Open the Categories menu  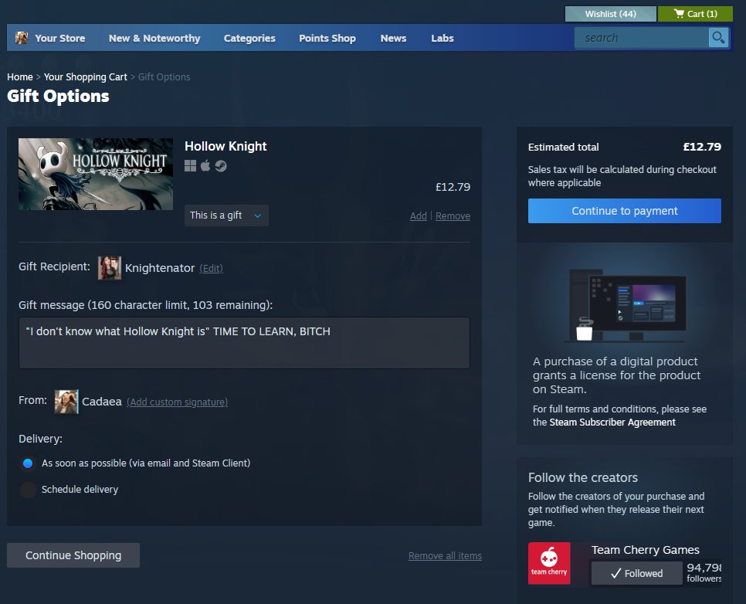tap(249, 38)
